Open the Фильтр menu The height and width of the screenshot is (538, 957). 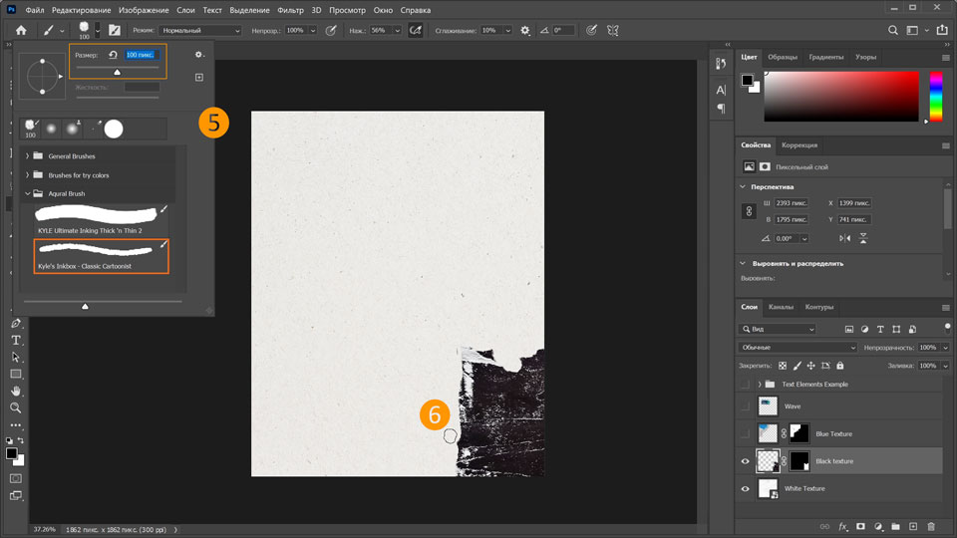point(291,10)
